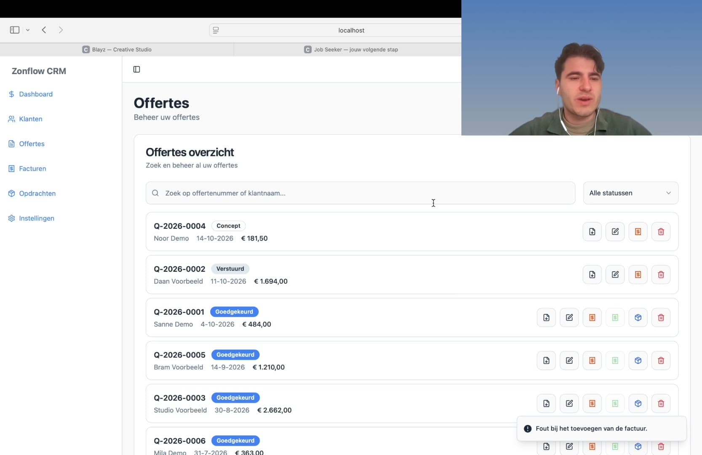
Task: Download PDF for offerte Q-2026-0005
Action: point(547,361)
